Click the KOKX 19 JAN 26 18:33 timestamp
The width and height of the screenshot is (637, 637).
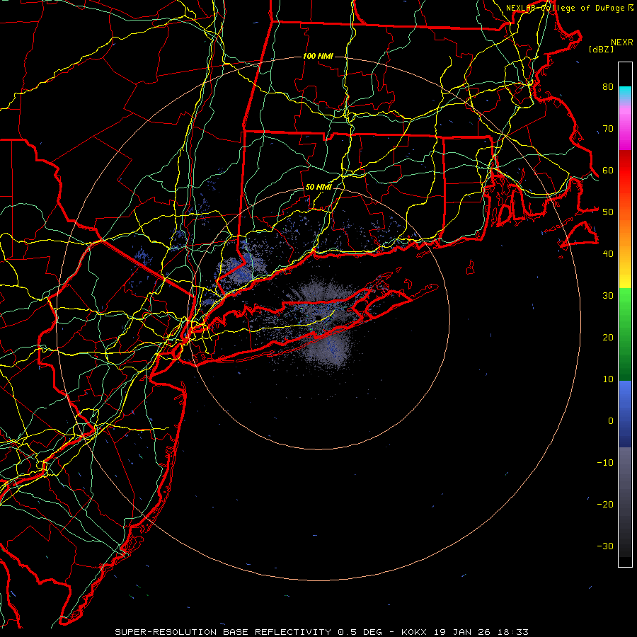[x=465, y=632]
